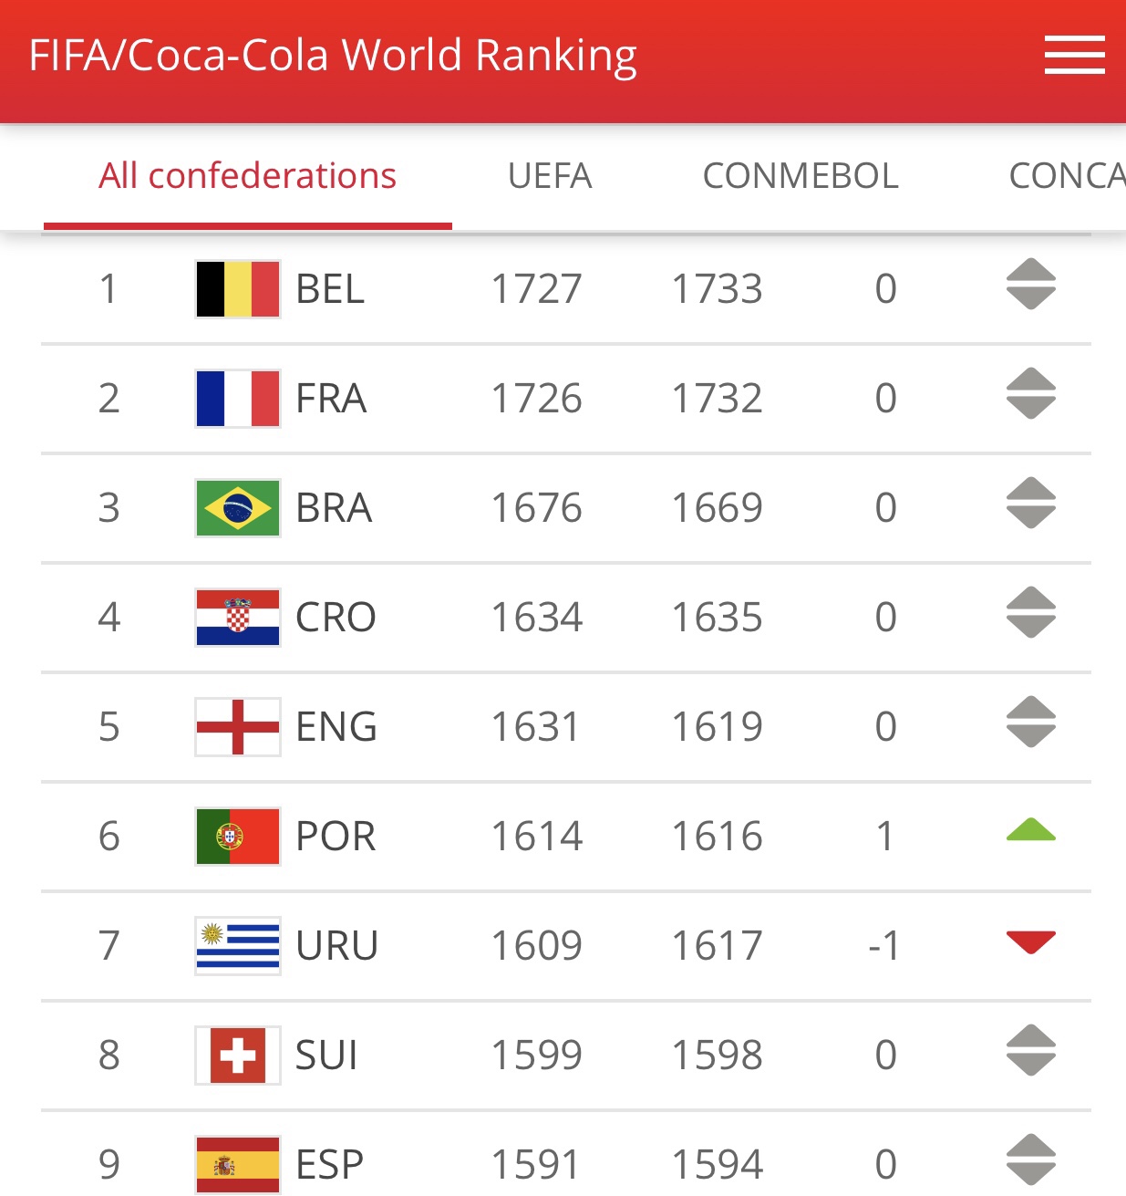Tap the England flag icon
Image resolution: width=1126 pixels, height=1196 pixels.
(x=238, y=727)
